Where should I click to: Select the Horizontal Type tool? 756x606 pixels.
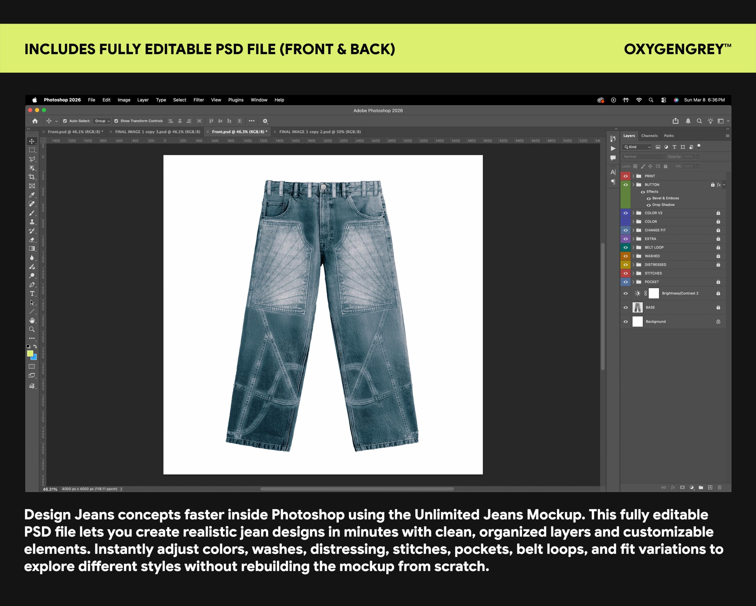32,294
